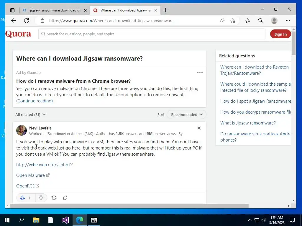
Task: Open the Windows Start menu
Action: [x=7, y=220]
